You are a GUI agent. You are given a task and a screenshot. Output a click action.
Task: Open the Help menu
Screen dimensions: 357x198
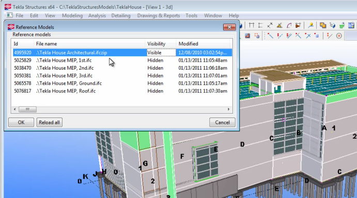[234, 15]
